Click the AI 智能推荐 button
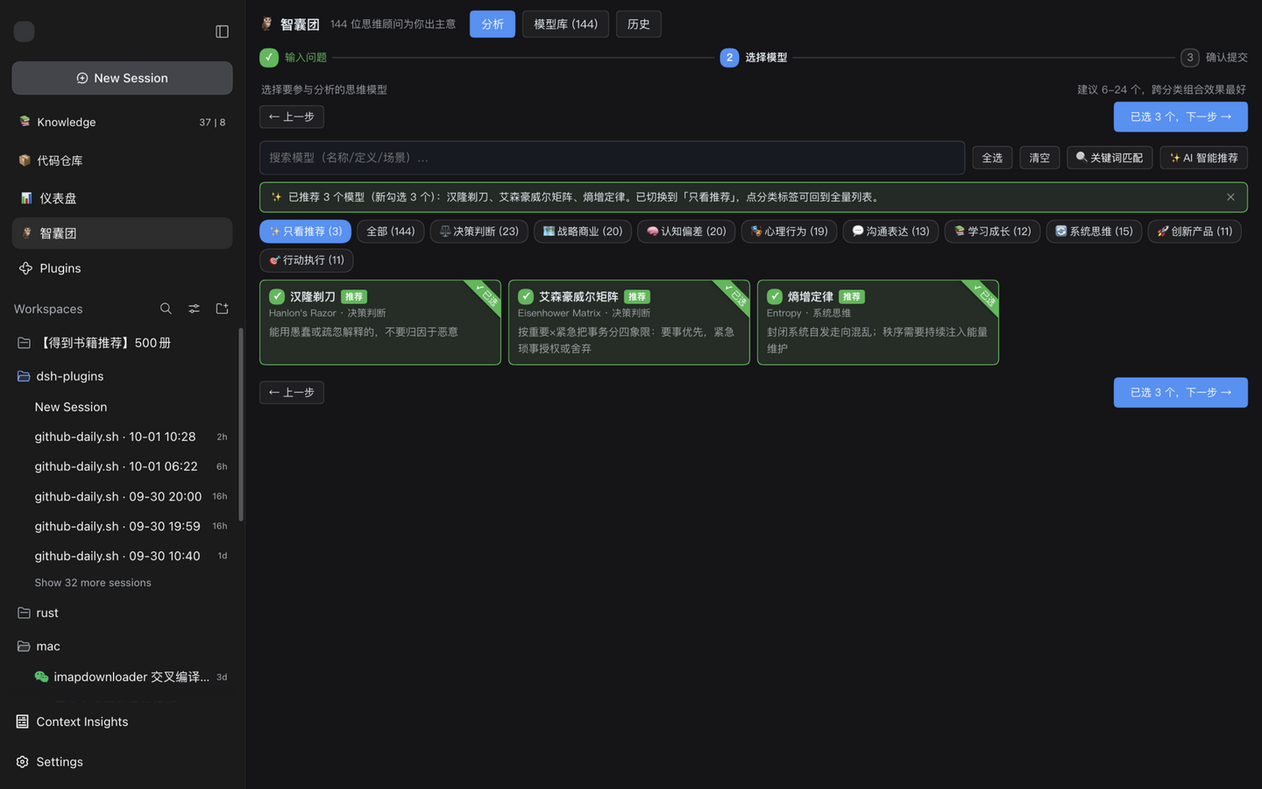The width and height of the screenshot is (1262, 789). [x=1203, y=158]
